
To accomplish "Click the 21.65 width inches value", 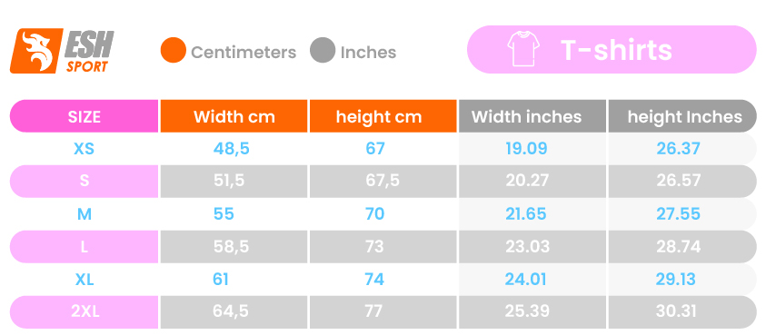I will [x=527, y=214].
